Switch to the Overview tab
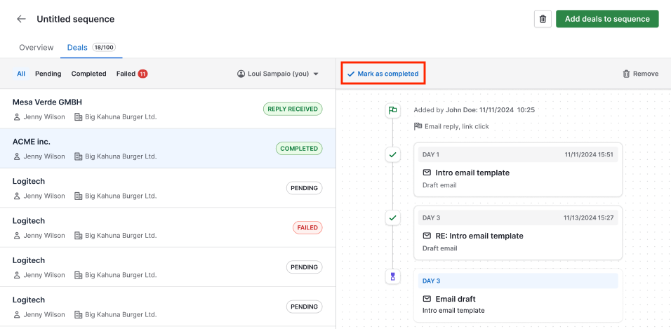Screen dimensions: 671x329 pos(36,48)
